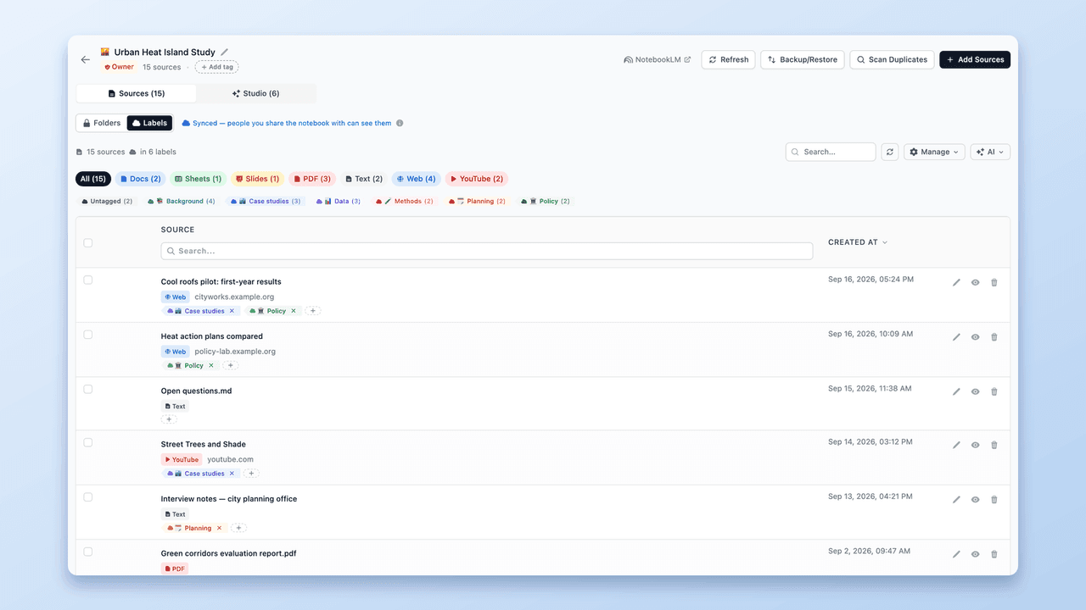Click Scan Duplicates button
Screen dimensions: 1086x610
[892, 59]
